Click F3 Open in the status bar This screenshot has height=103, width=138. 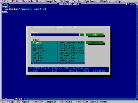click(x=23, y=102)
